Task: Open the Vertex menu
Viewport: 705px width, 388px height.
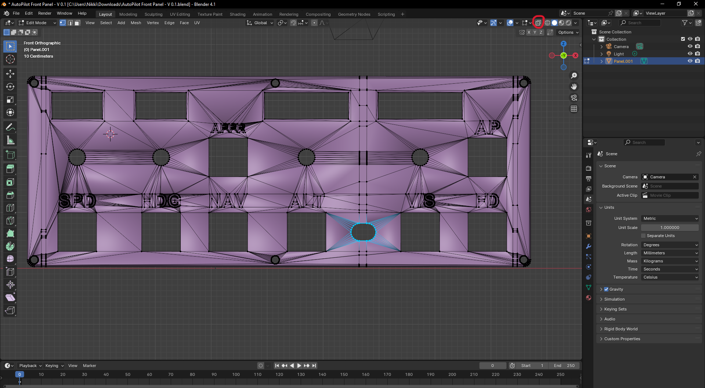Action: (x=153, y=23)
